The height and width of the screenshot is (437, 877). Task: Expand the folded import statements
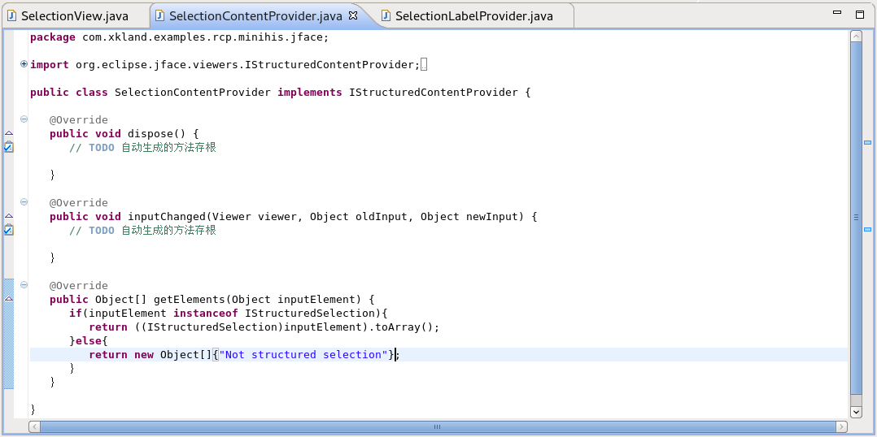point(24,64)
